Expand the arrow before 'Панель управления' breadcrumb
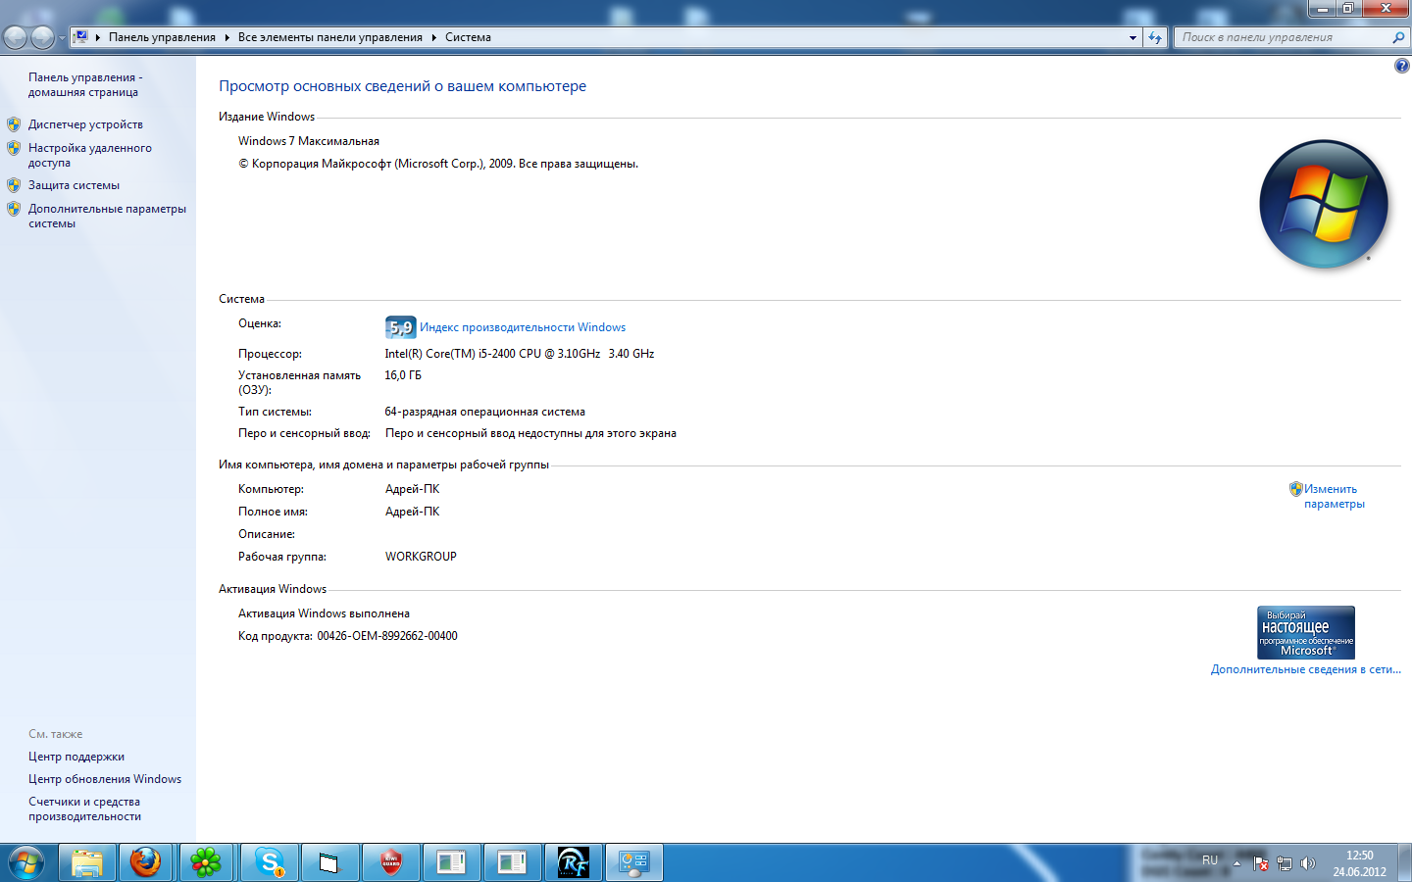1412x882 pixels. point(98,37)
